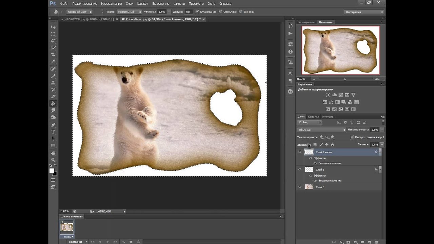Select the Healing Brush tool
434x244 pixels.
(53, 69)
